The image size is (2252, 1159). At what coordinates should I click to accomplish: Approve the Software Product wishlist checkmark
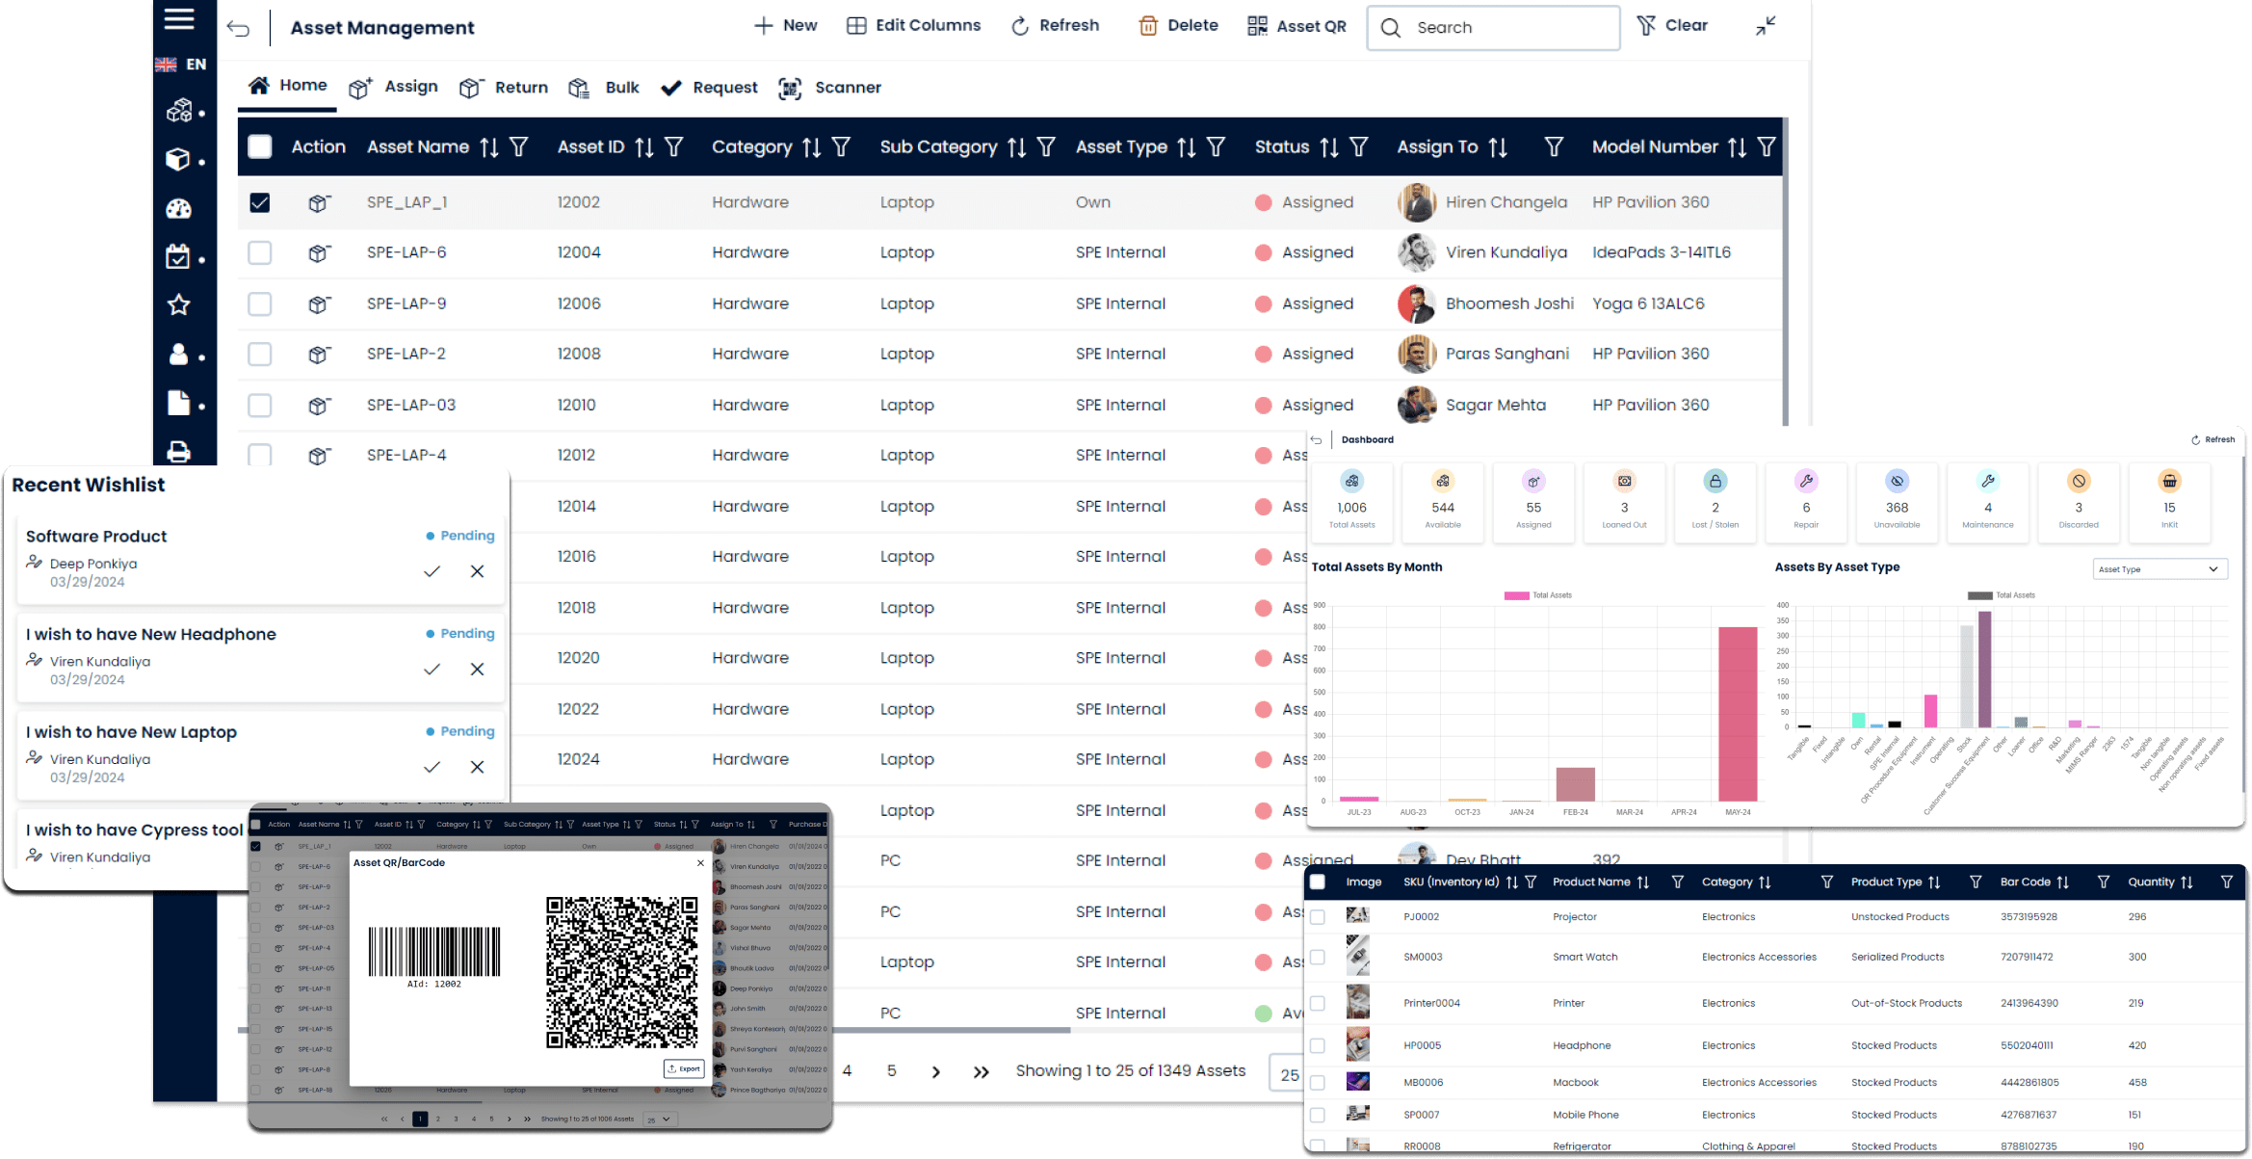click(x=432, y=571)
